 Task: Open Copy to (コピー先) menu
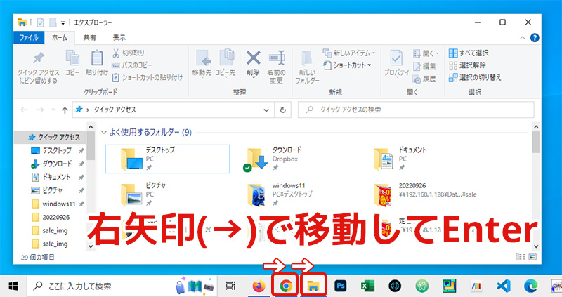tap(226, 63)
